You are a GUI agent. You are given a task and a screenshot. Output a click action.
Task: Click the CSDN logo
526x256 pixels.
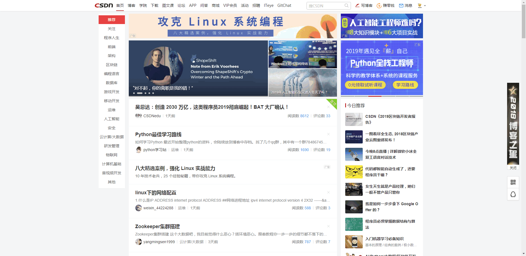104,5
